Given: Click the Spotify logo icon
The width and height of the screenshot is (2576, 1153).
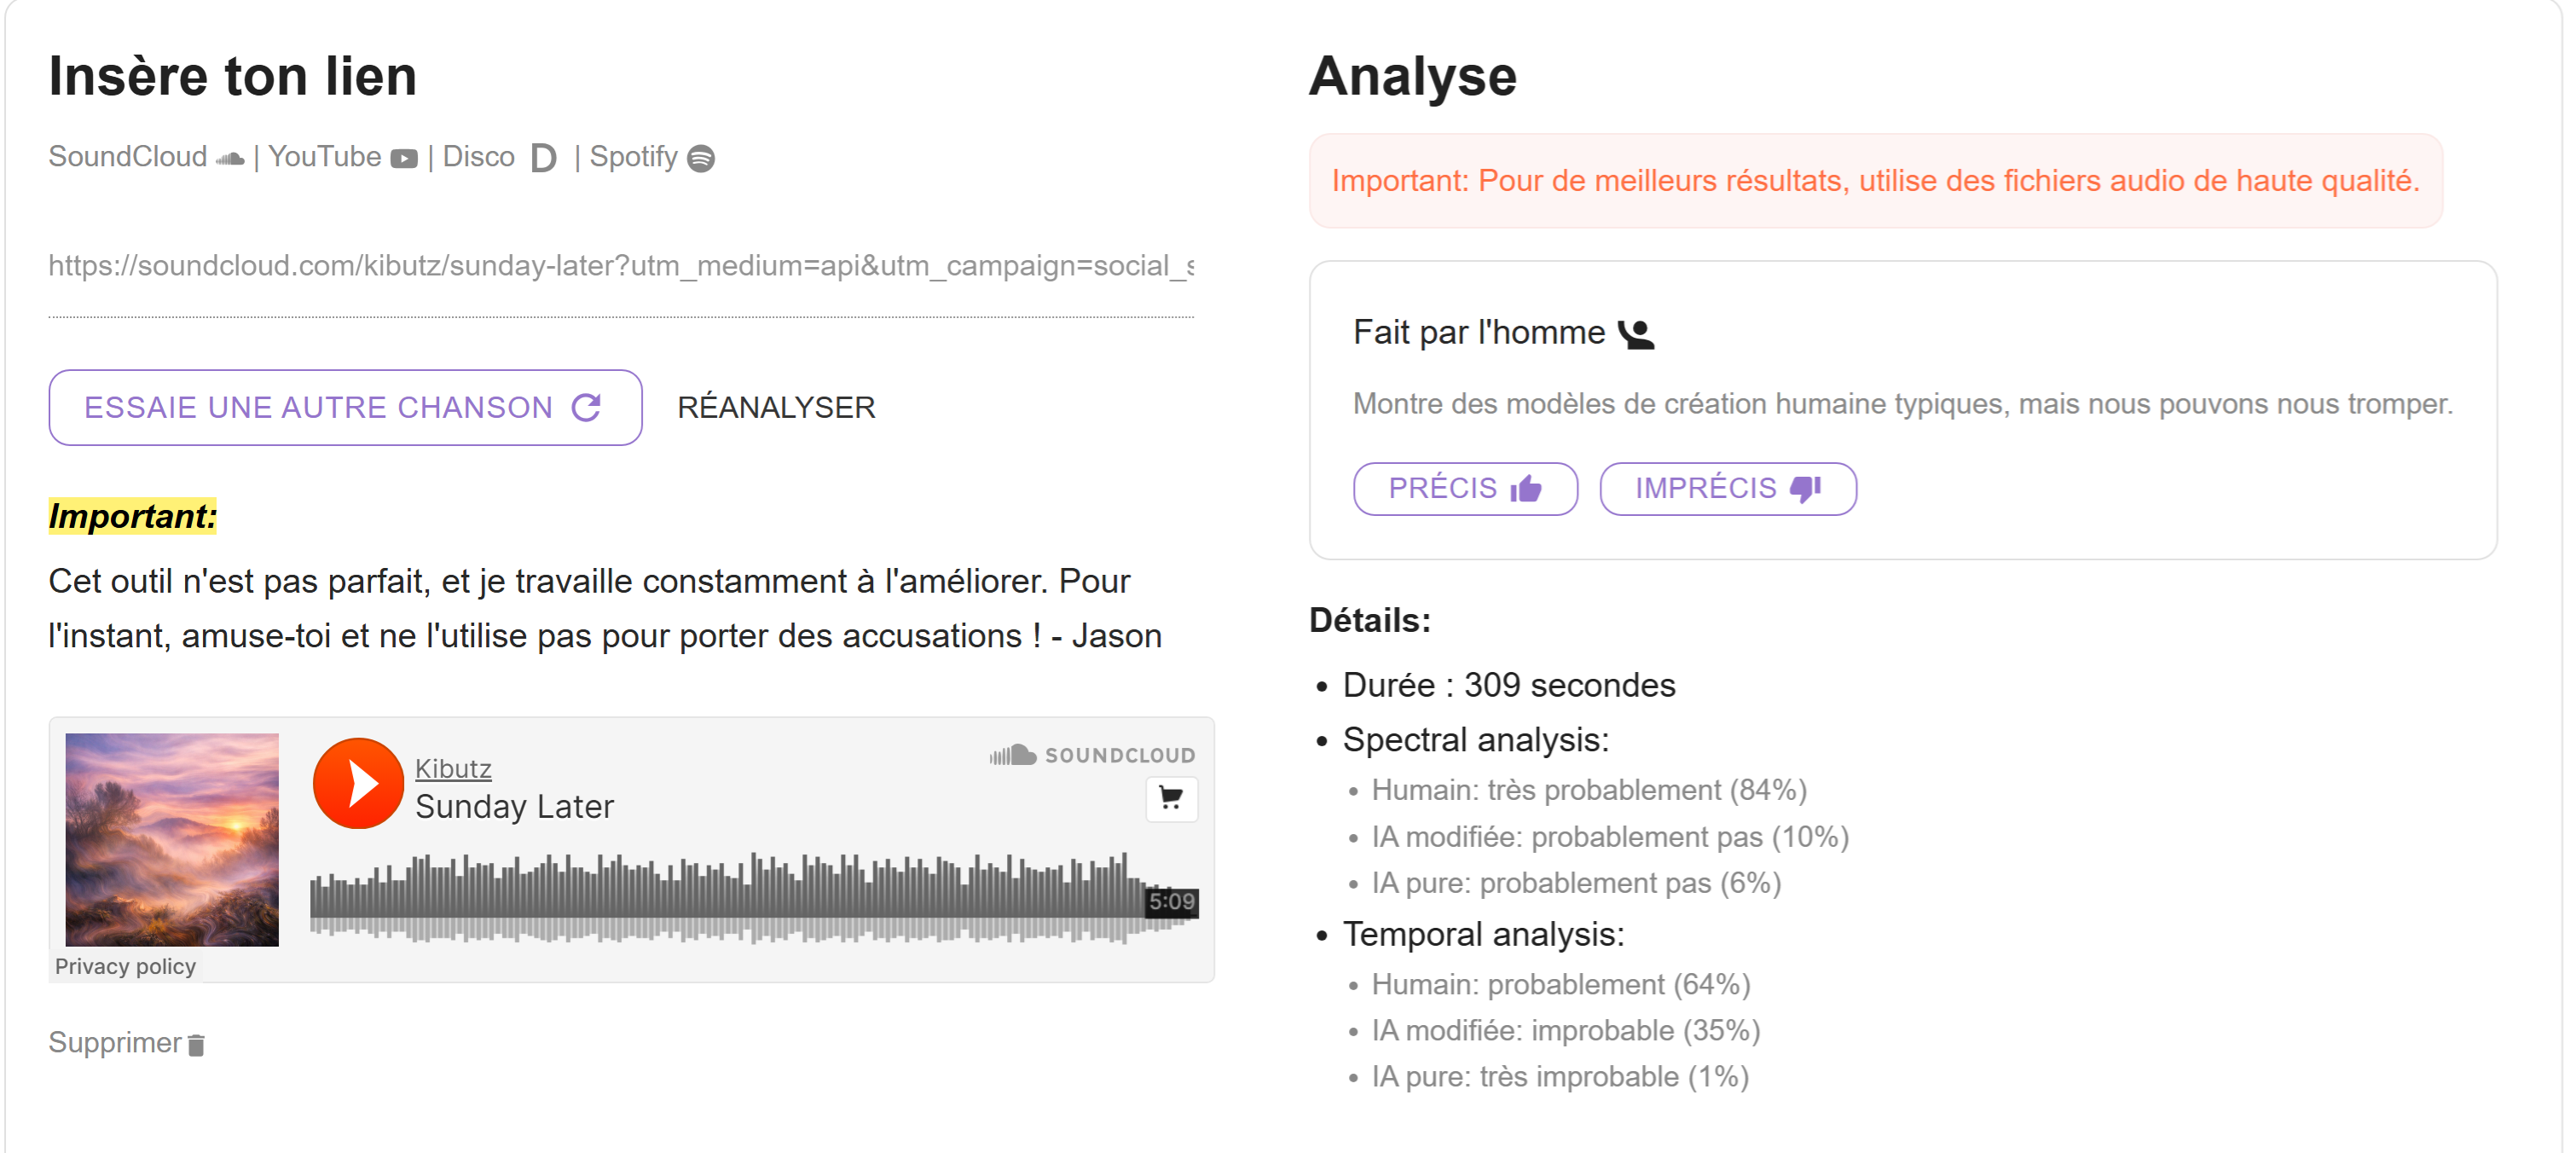Looking at the screenshot, I should [701, 158].
